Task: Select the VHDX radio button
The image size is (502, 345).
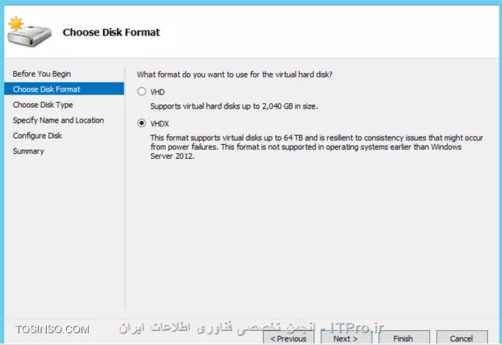Action: [141, 123]
